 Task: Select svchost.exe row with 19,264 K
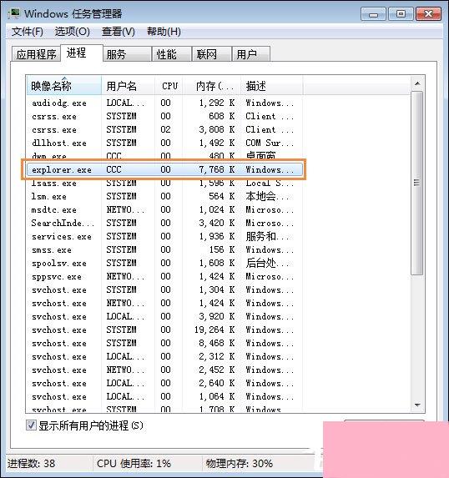coord(164,330)
